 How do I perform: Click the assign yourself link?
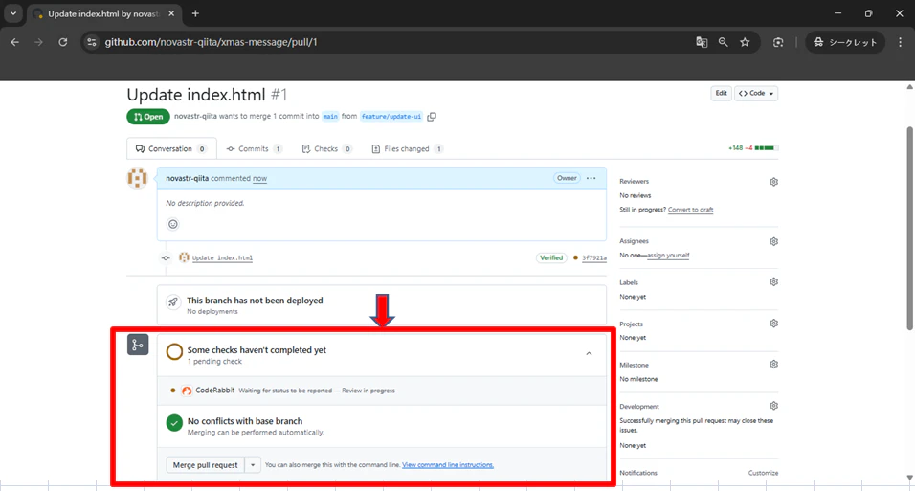(668, 256)
